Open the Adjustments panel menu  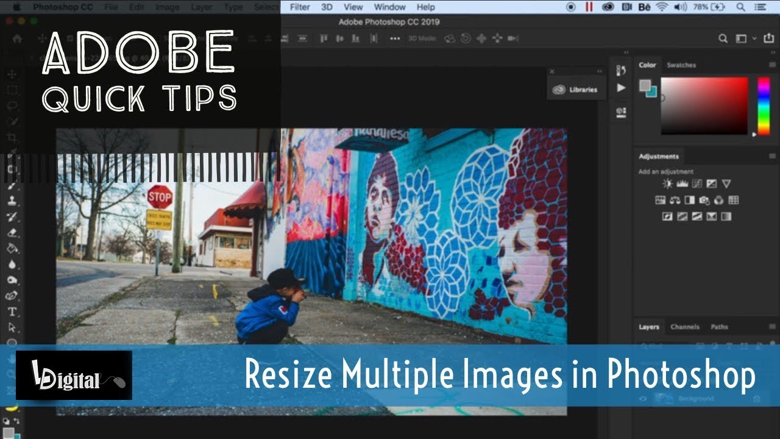click(773, 157)
